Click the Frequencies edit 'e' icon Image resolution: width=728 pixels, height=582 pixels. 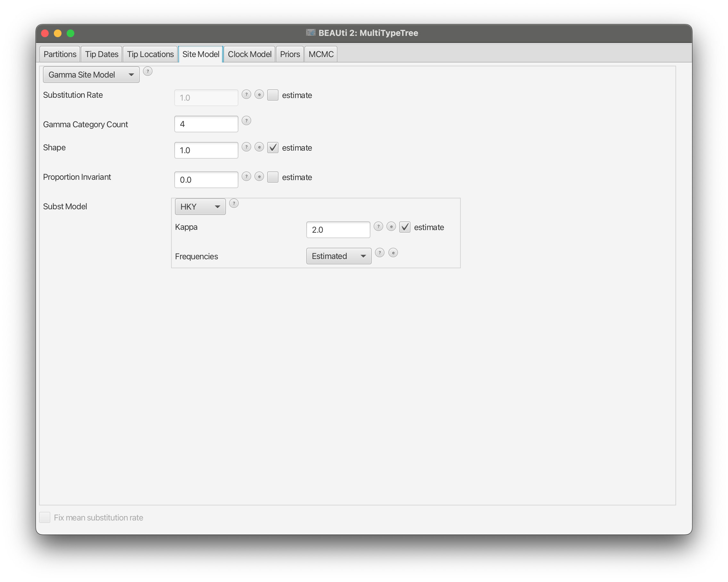click(393, 253)
